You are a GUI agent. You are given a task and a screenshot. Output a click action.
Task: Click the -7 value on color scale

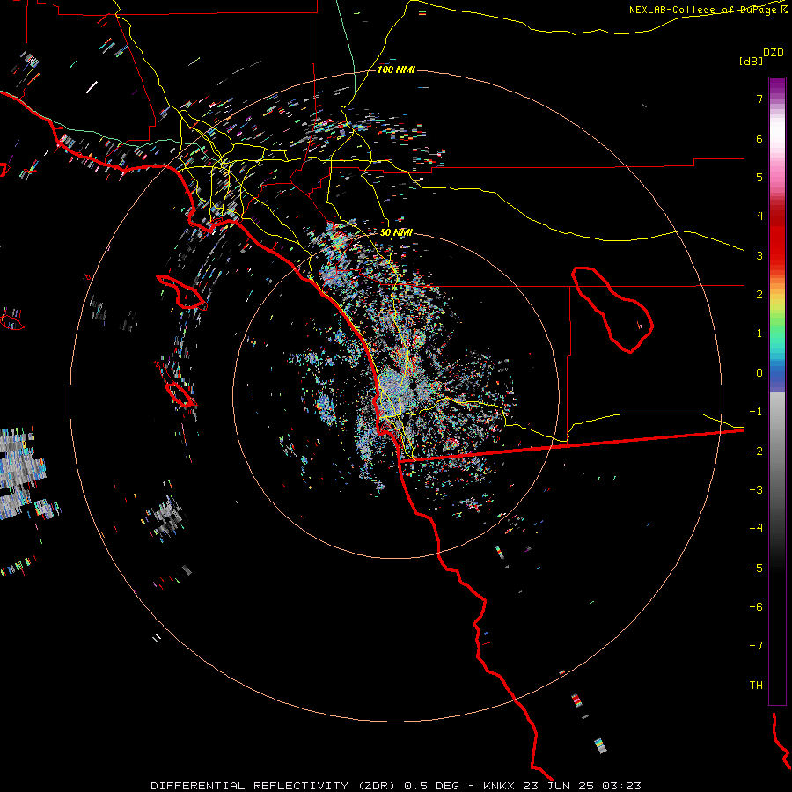756,646
